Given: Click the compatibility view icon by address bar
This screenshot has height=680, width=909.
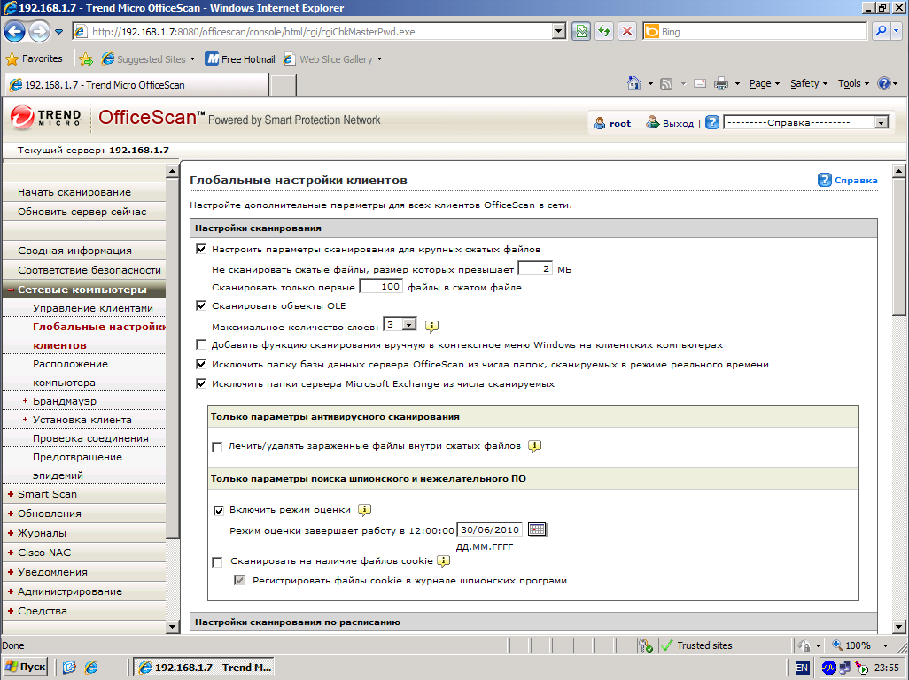Looking at the screenshot, I should coord(581,31).
